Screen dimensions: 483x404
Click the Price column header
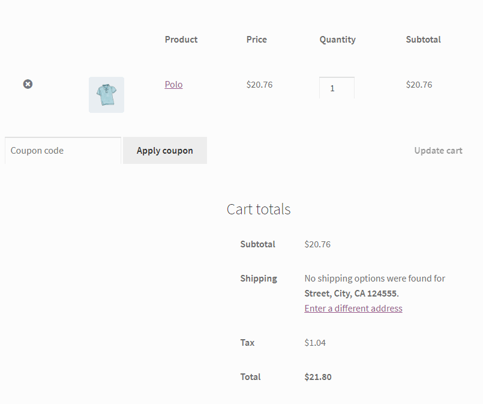click(x=256, y=39)
